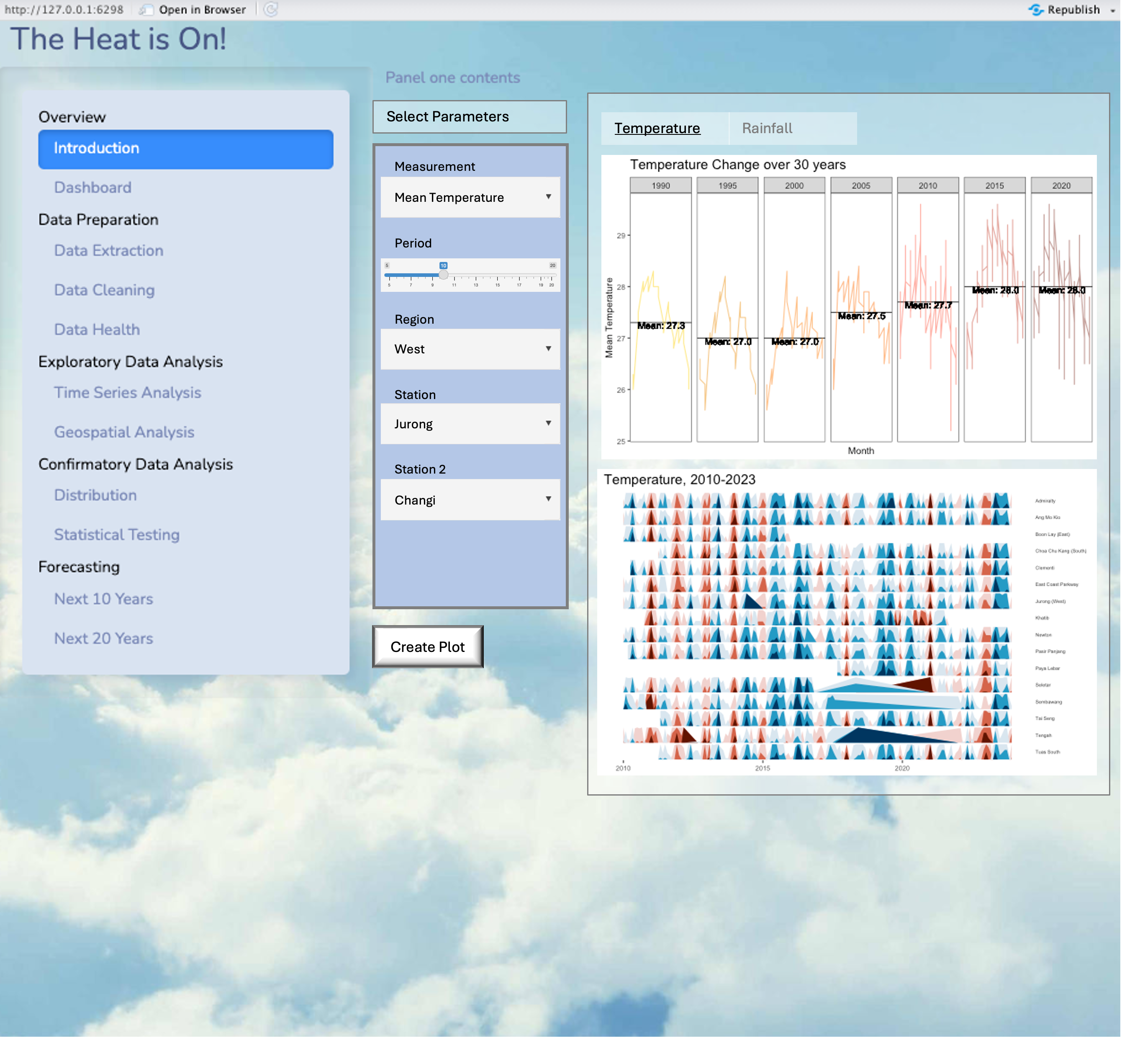Click the Republish icon

pyautogui.click(x=1035, y=10)
